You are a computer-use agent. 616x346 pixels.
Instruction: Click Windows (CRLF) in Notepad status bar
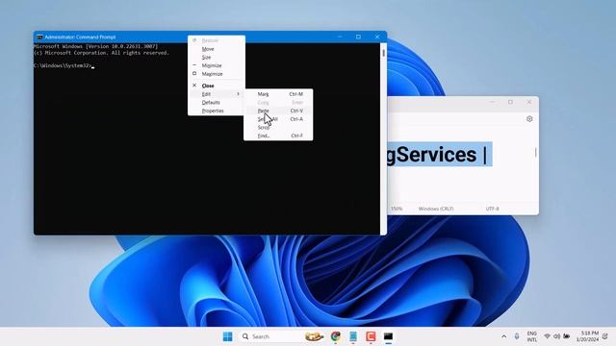(x=436, y=209)
